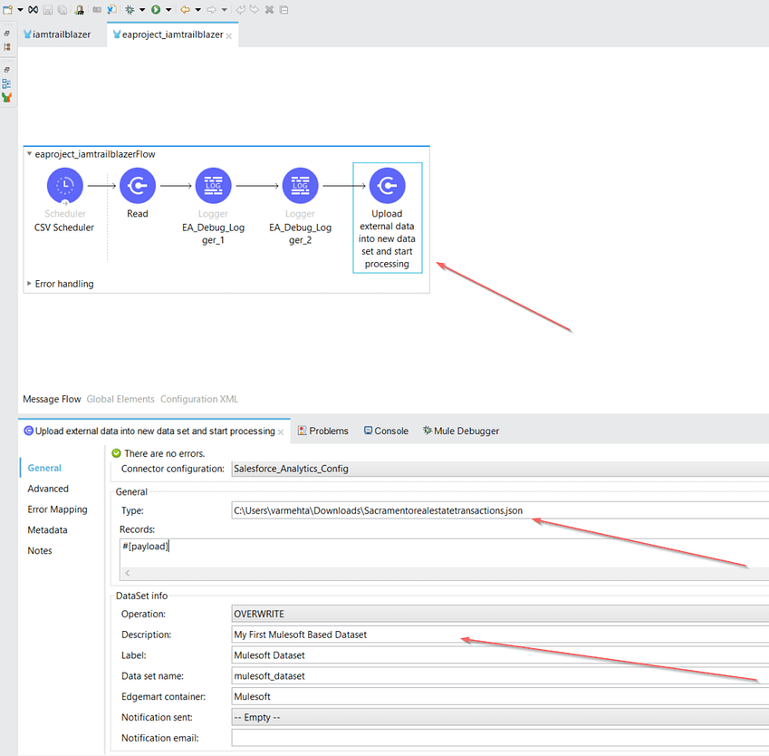Viewport: 769px width, 756px height.
Task: Open the Mule Debugger tab
Action: (x=461, y=431)
